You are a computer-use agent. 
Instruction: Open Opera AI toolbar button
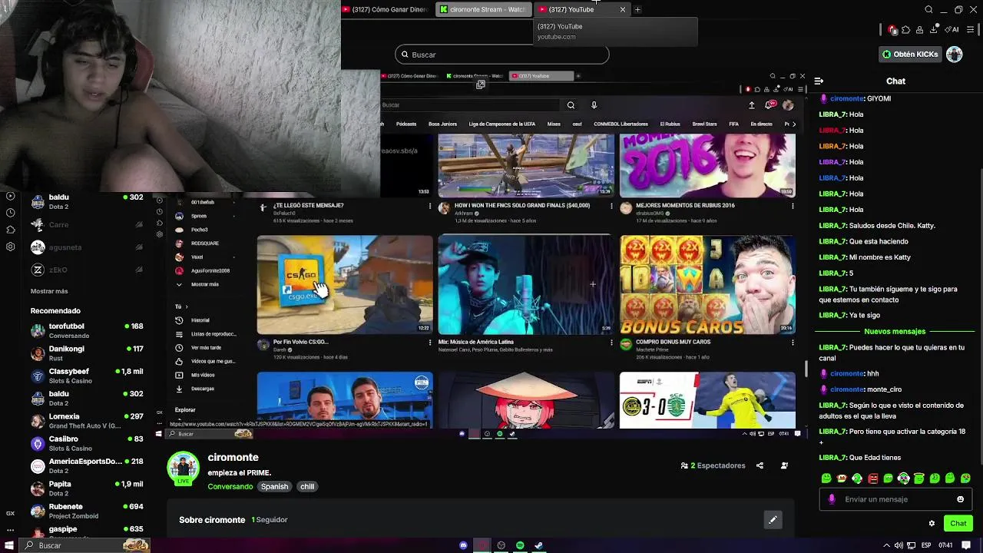click(953, 30)
